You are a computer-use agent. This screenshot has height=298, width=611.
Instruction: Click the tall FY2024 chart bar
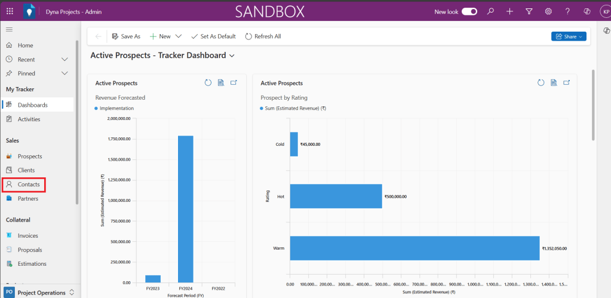pyautogui.click(x=185, y=209)
